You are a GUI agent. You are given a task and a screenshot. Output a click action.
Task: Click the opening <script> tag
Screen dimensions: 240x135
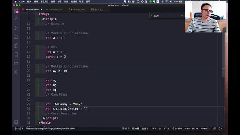coord(49,19)
